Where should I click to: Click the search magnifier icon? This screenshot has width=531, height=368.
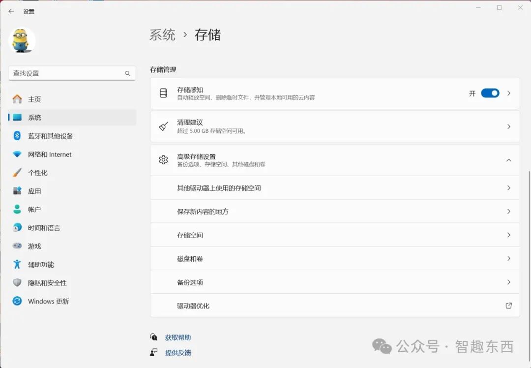[x=127, y=73]
